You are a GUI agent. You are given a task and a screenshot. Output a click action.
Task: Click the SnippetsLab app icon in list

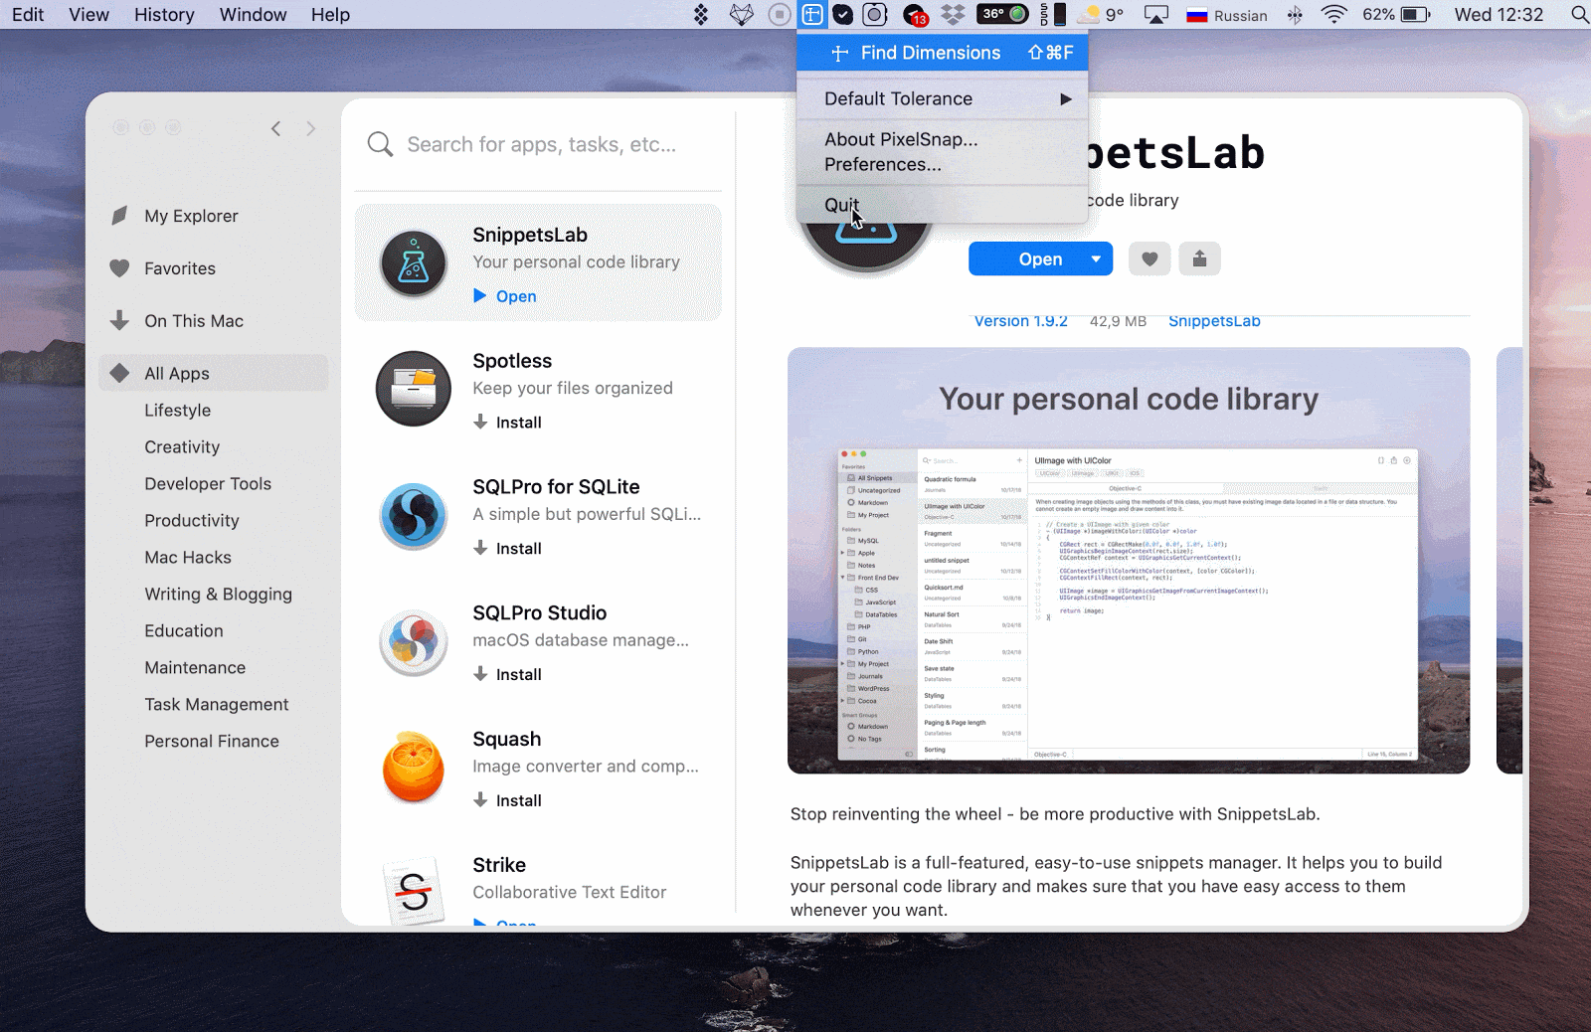(414, 263)
